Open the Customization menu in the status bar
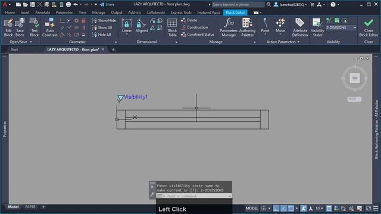 click(376, 208)
